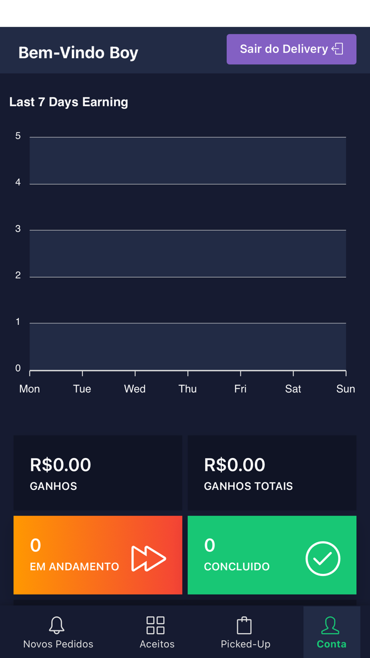Viewport: 370px width, 658px height.
Task: Switch to the Conta tab
Action: [331, 632]
